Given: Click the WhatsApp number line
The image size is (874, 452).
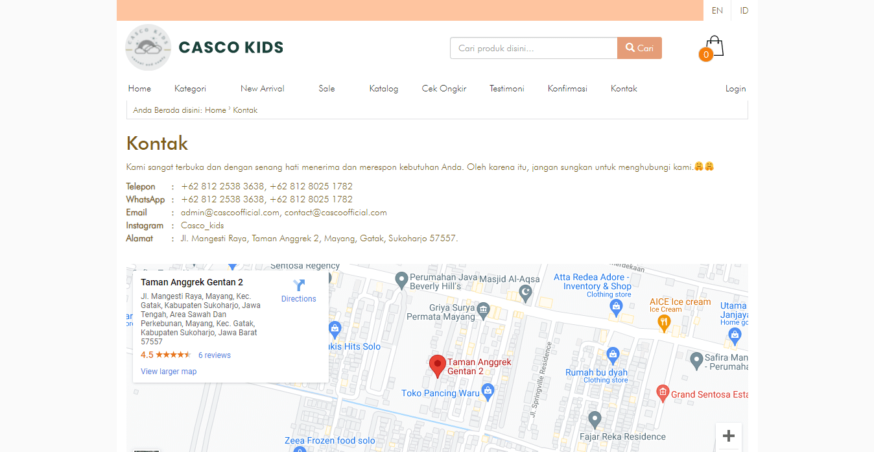Looking at the screenshot, I should coord(266,199).
